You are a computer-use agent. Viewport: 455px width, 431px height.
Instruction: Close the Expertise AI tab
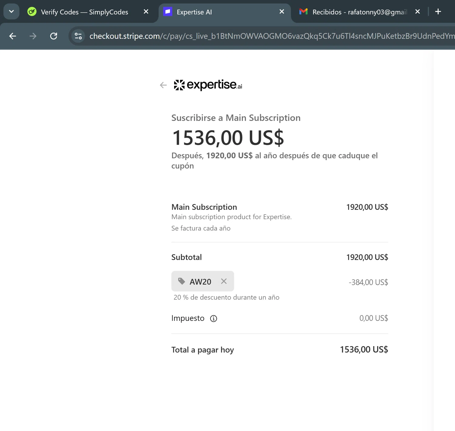[x=281, y=12]
